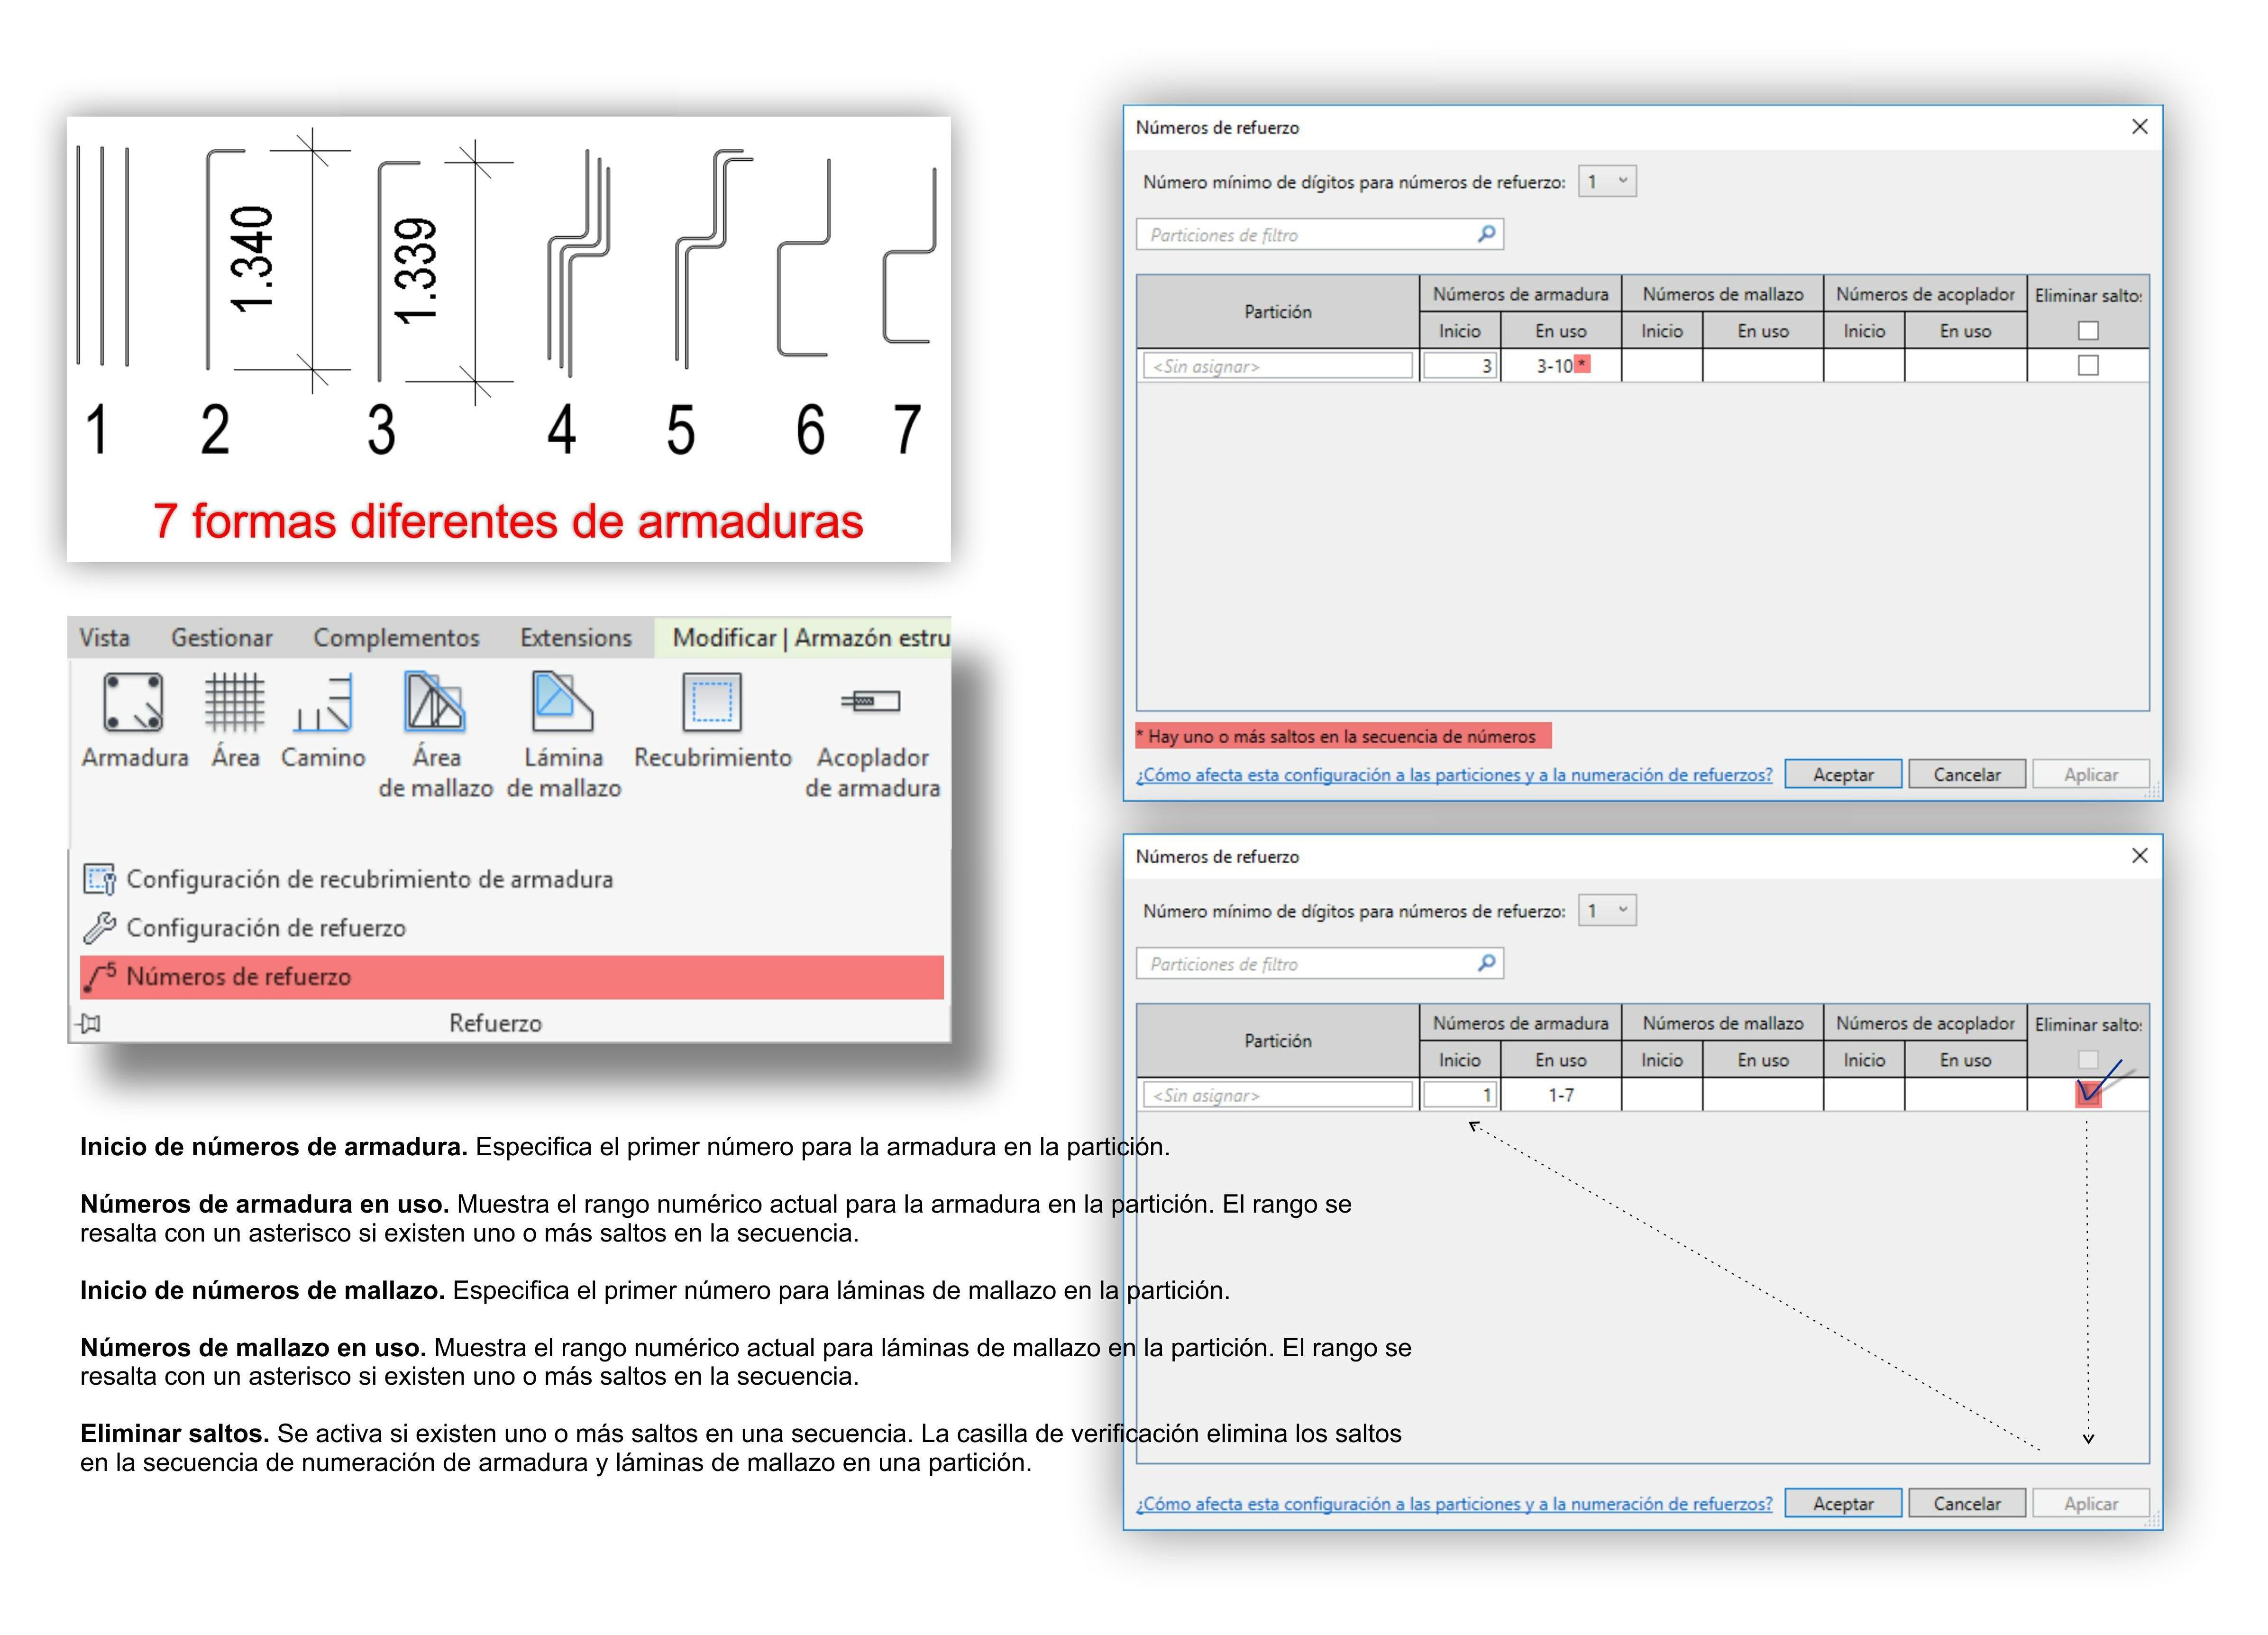Select the Recubrimiento cover tool icon
Screen dimensions: 2268x1635
[x=712, y=702]
